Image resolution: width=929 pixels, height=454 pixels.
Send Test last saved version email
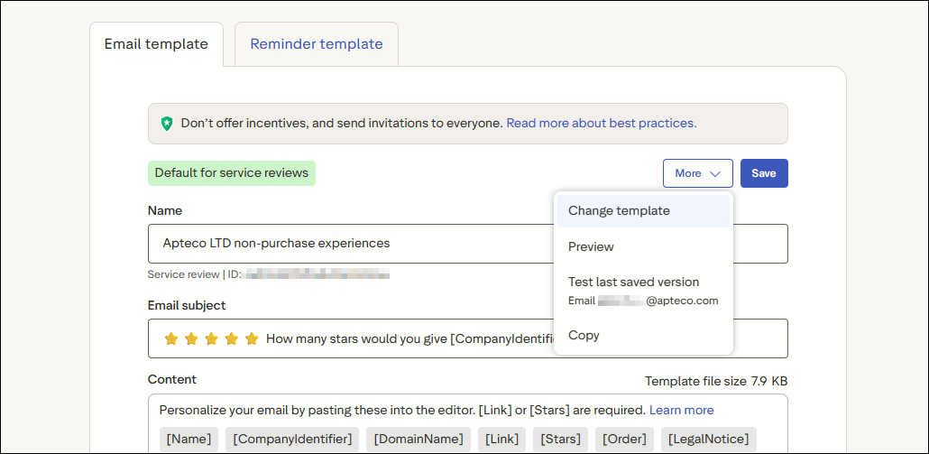tap(643, 291)
